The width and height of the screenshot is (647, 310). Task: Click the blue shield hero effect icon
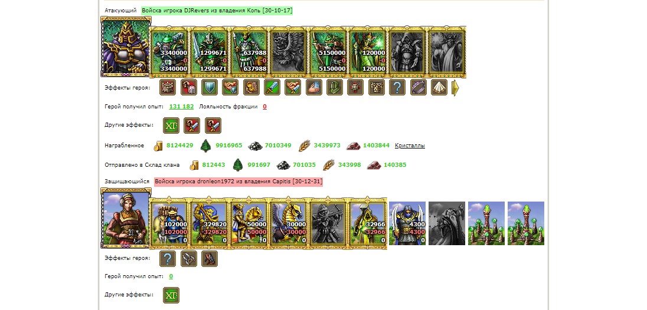tap(209, 87)
